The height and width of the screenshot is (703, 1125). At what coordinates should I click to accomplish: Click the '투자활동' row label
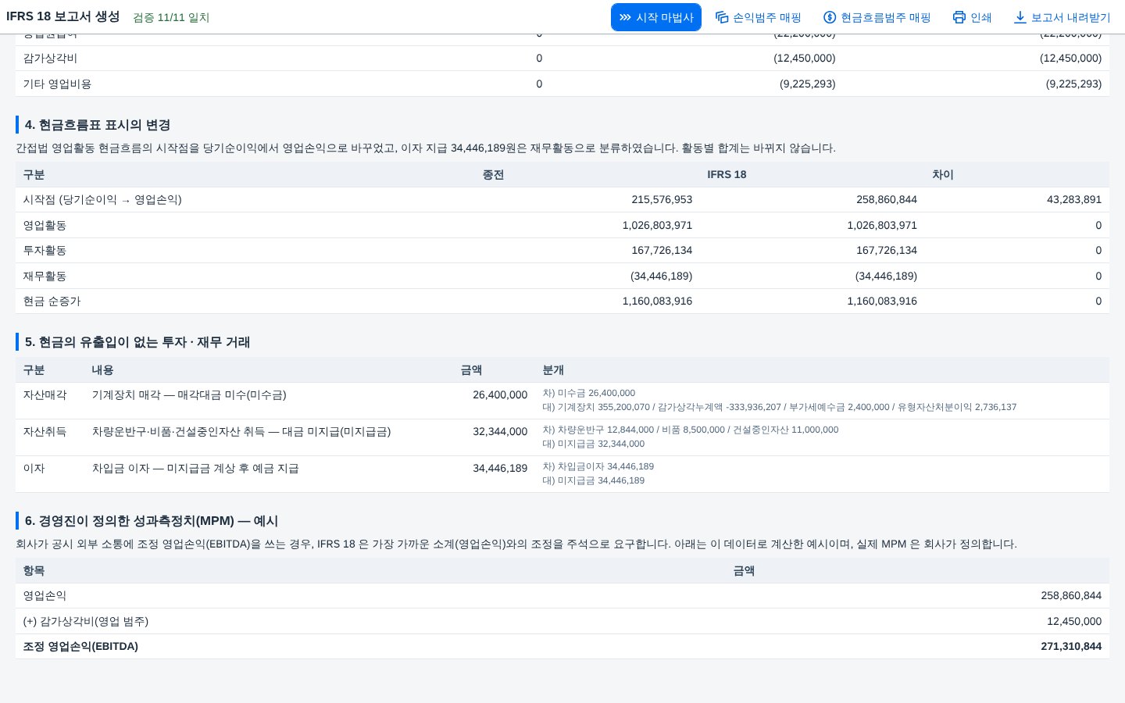pyautogui.click(x=45, y=251)
